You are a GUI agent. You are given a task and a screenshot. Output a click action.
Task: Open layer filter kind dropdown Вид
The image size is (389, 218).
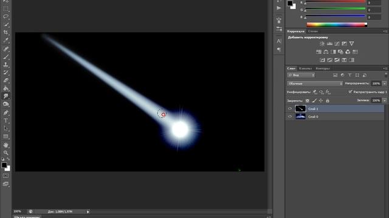click(301, 75)
